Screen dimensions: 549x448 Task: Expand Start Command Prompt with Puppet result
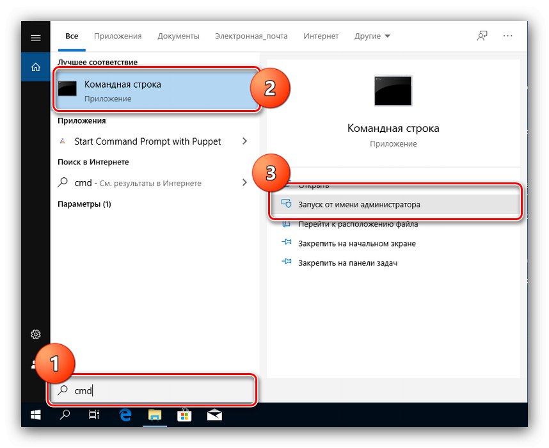click(x=244, y=141)
